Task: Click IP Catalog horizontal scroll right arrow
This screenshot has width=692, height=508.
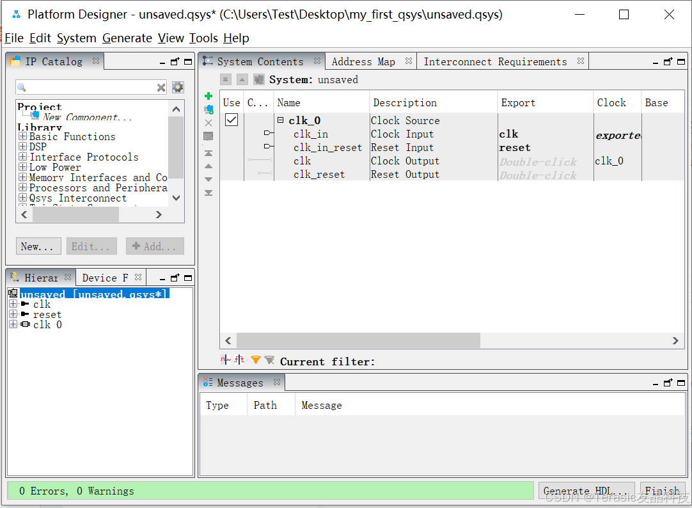Action: coord(159,214)
